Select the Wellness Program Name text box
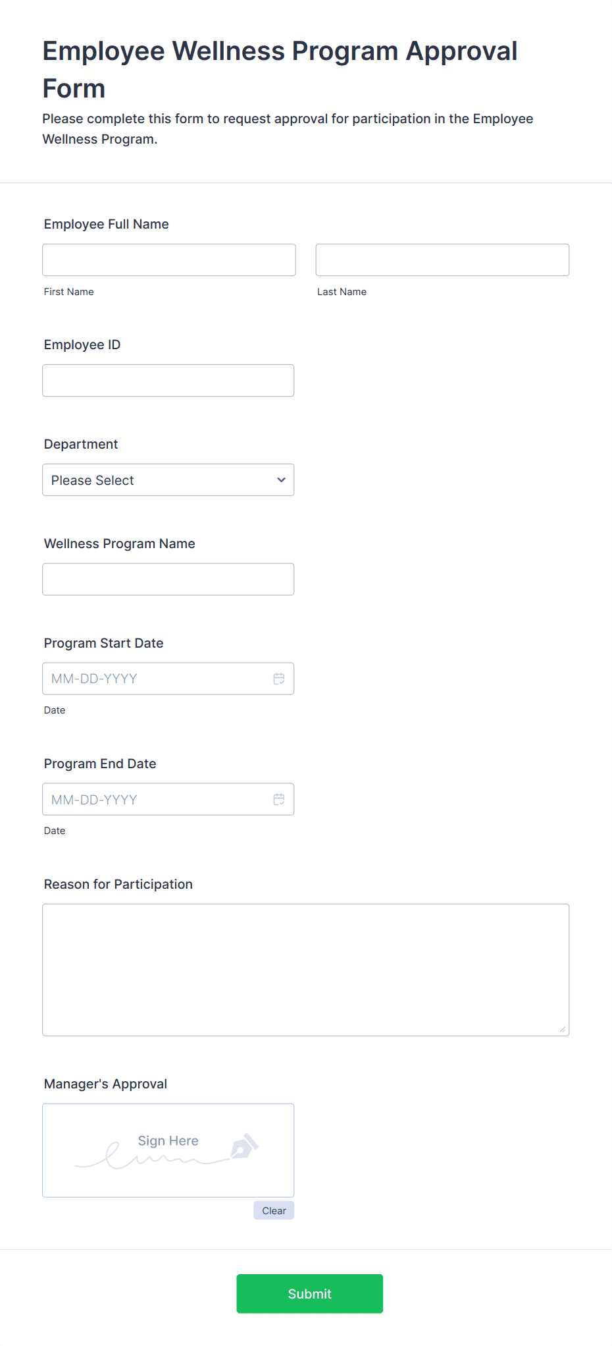The image size is (612, 1346). pyautogui.click(x=168, y=579)
